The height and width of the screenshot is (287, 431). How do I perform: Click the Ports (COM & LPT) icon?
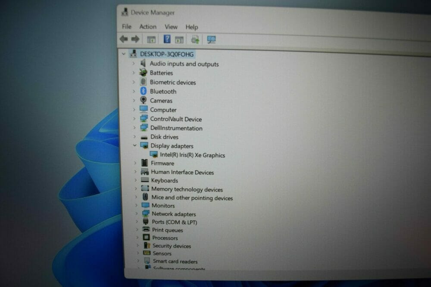(146, 222)
